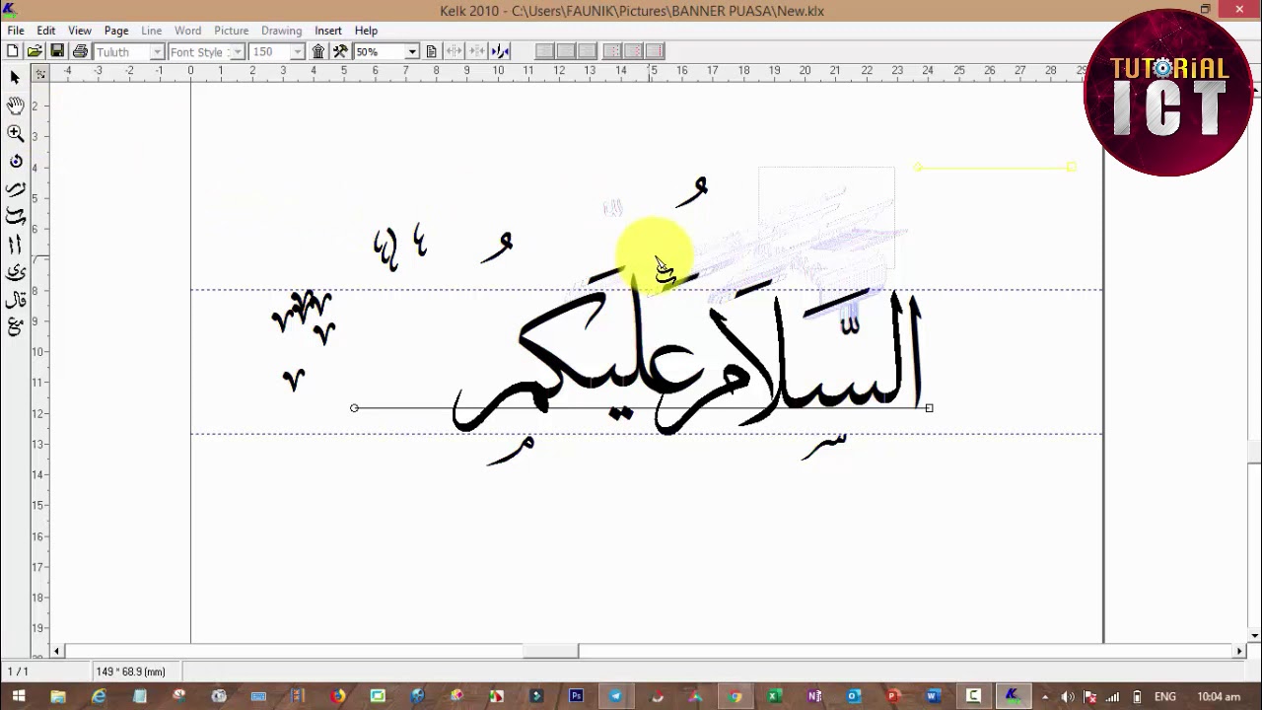Click the text line left circle handle
Screen dimensions: 1262x710
tap(354, 407)
